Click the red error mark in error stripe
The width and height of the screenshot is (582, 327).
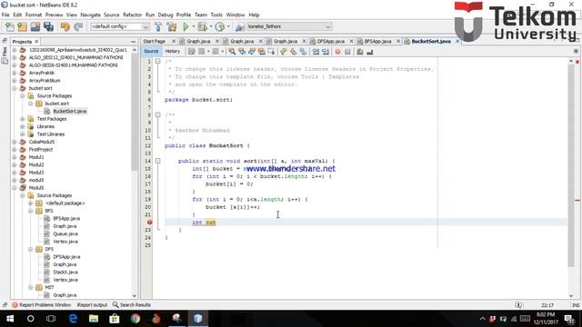pos(577,200)
